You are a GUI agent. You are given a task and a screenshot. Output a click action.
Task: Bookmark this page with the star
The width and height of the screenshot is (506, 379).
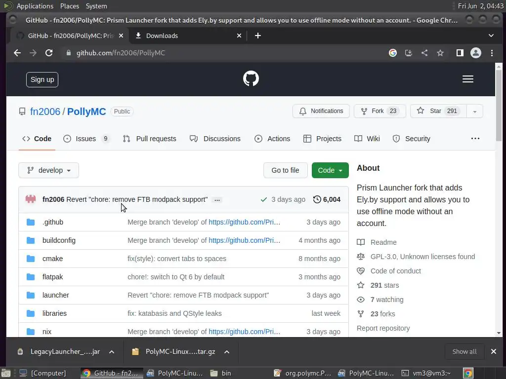(x=440, y=53)
